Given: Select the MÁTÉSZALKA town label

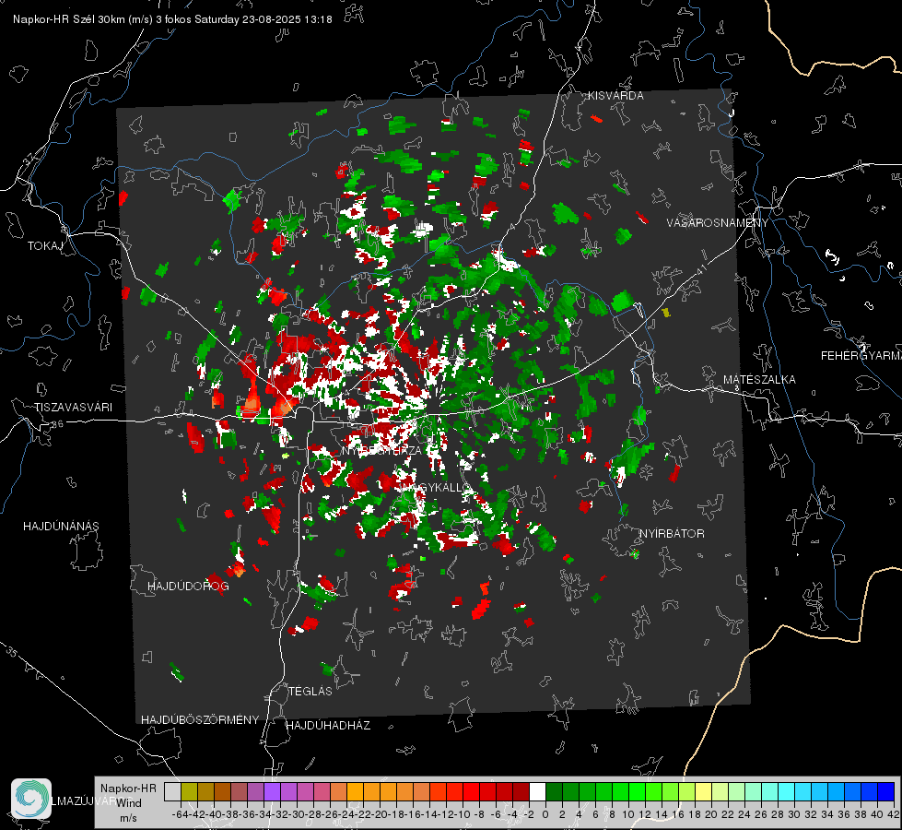Looking at the screenshot, I should (759, 380).
